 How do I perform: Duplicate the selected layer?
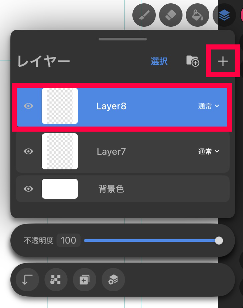pos(85,280)
